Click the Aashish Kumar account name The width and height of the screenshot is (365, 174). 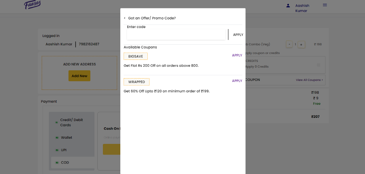pos(302,8)
